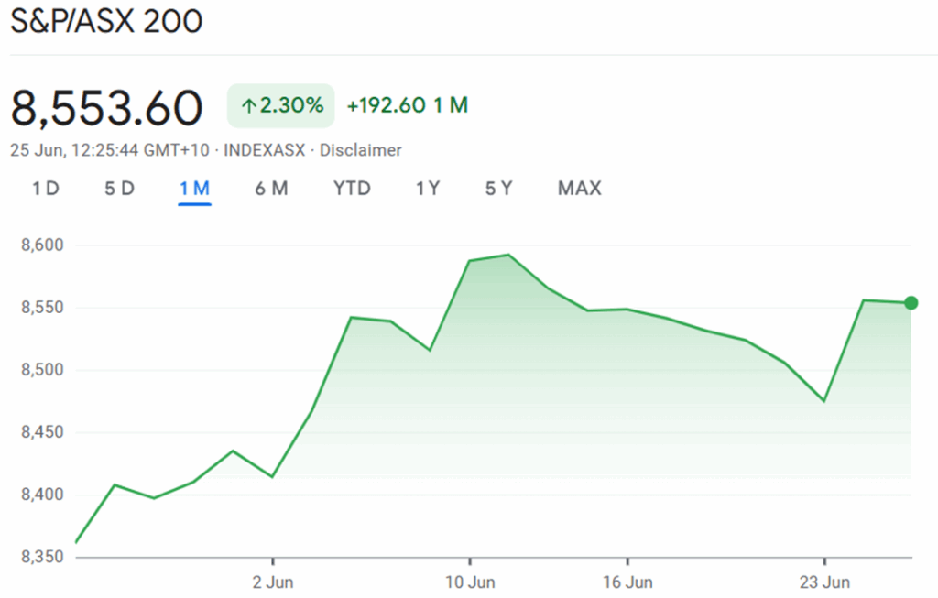Viewport: 938px width, 598px height.
Task: View the 5 Y price history
Action: click(499, 189)
